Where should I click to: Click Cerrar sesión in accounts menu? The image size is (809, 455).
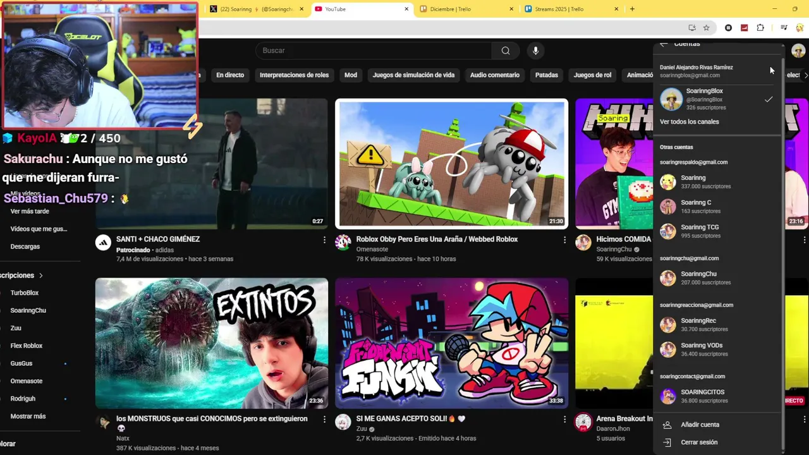pos(699,442)
